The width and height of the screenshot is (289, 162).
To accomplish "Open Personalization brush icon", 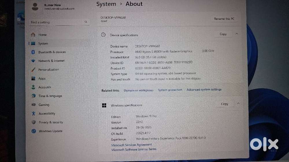I will click(x=33, y=69).
